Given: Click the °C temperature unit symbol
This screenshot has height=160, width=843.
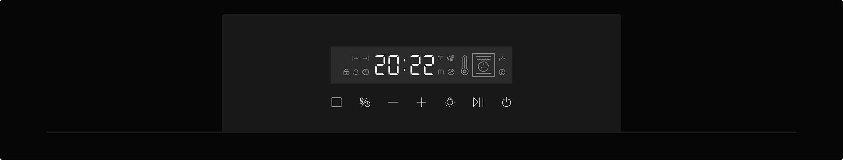Looking at the screenshot, I should tap(441, 58).
